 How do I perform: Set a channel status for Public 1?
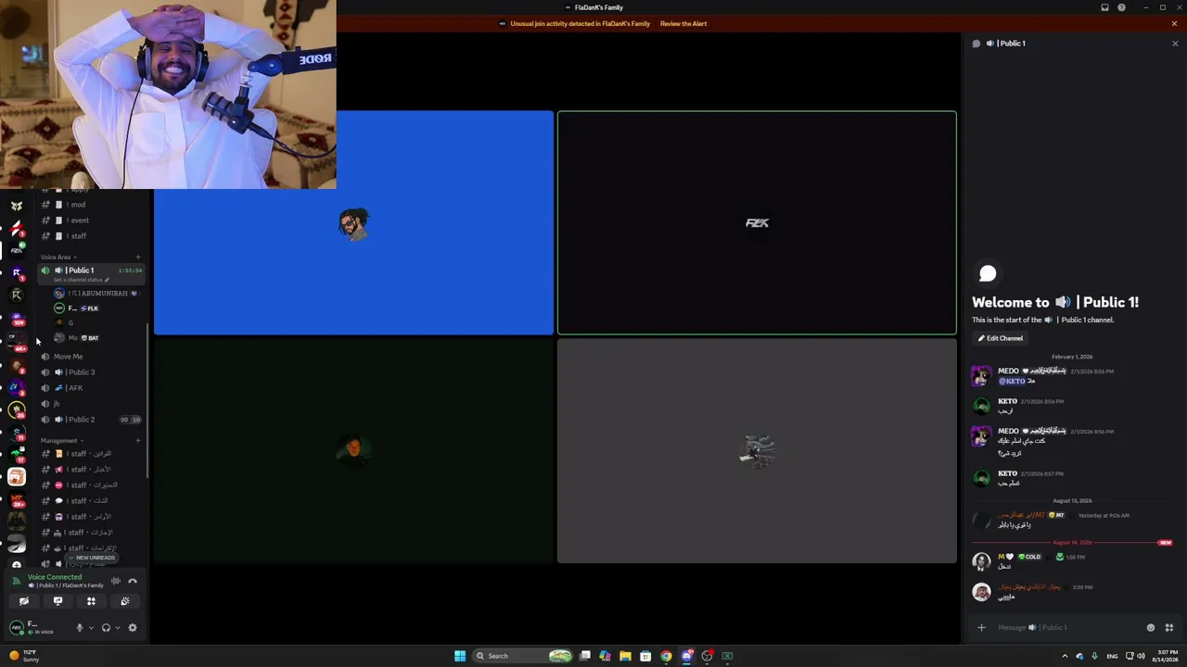point(82,280)
